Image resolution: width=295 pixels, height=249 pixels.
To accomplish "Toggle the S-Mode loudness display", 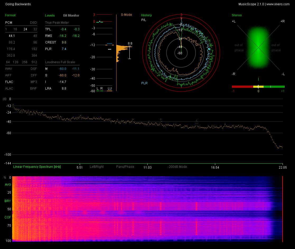I will pos(126,15).
